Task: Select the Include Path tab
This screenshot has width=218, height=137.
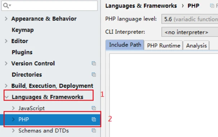Action: (x=125, y=45)
